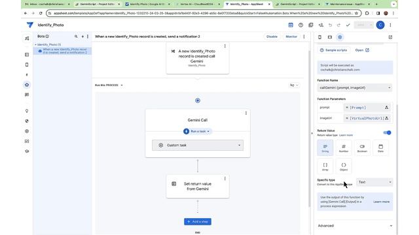Viewport: 419px width, 235px height.
Task: Open a new browser tab
Action: pyautogui.click(x=376, y=5)
